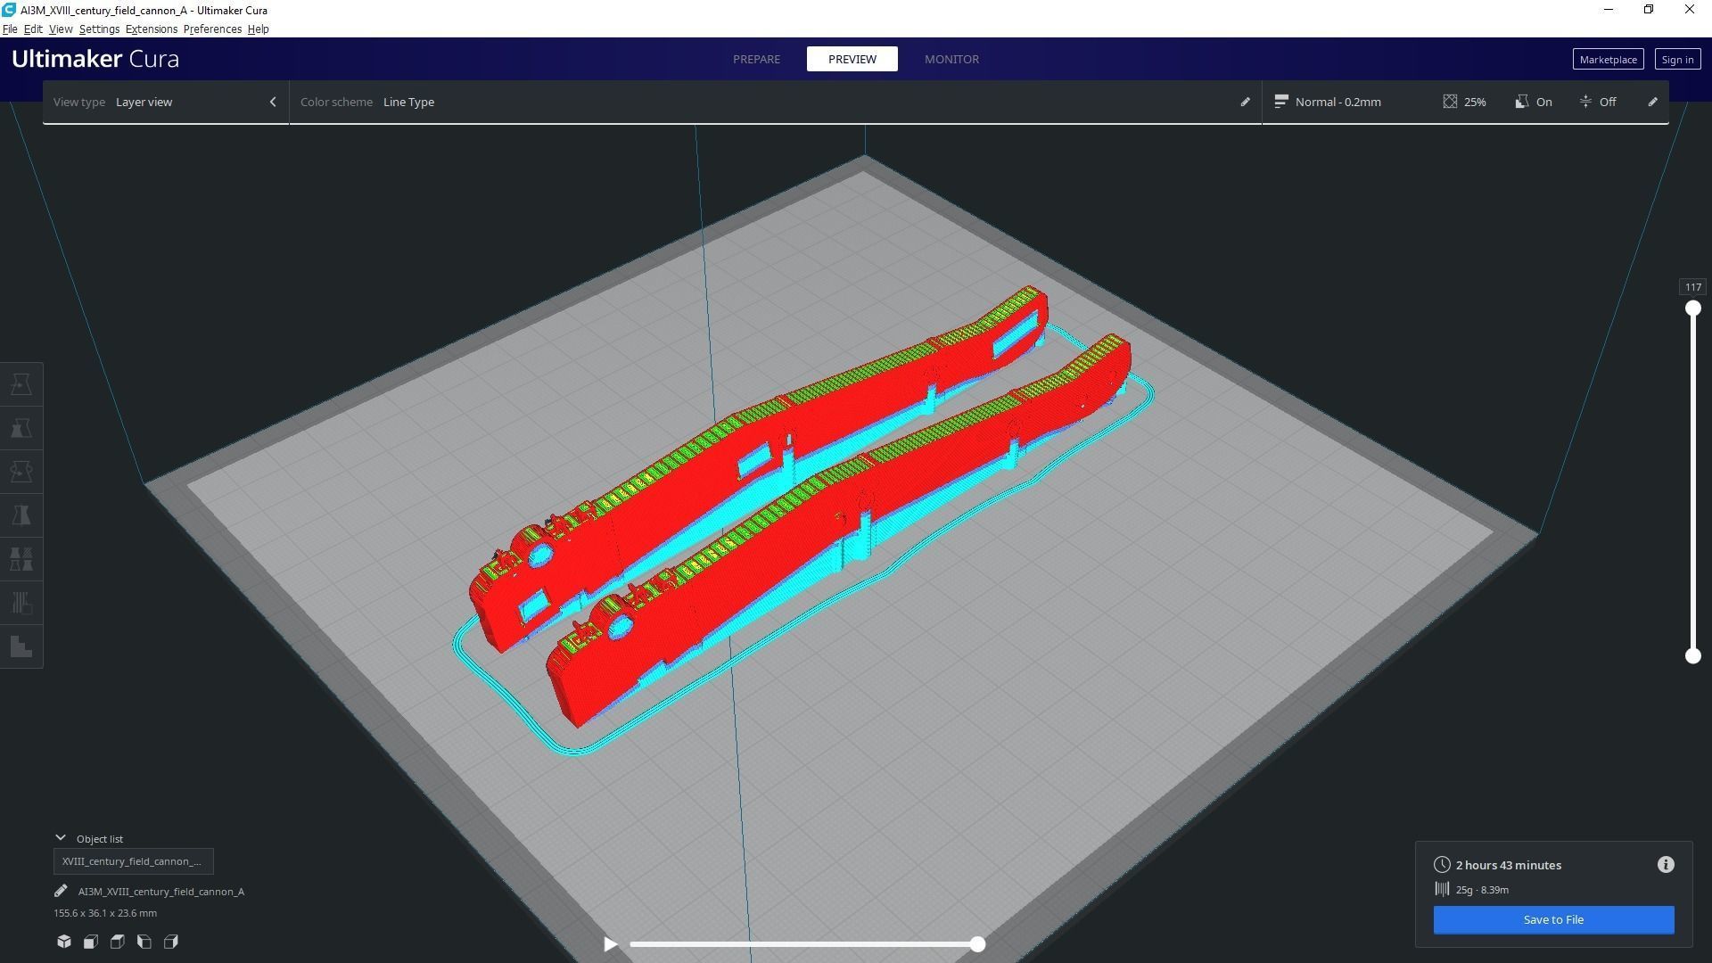
Task: Open the Extensions menu
Action: 151,29
